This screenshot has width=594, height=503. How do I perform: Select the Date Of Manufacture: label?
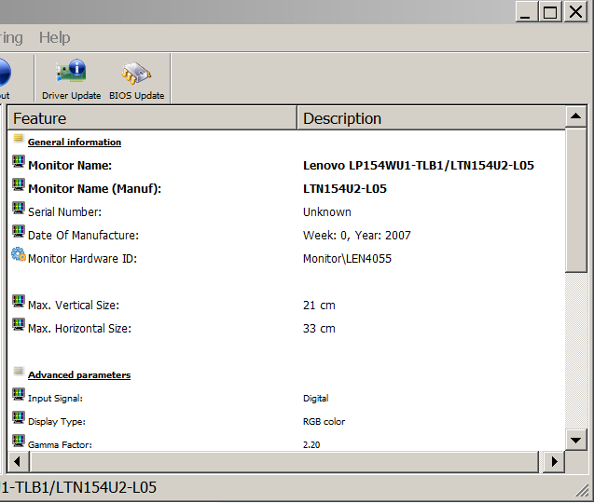point(83,236)
